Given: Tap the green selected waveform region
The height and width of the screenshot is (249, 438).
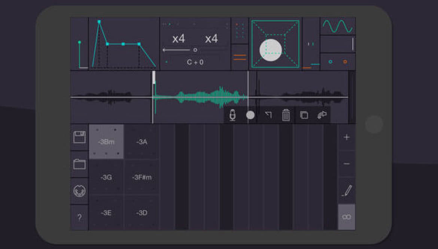Looking at the screenshot, I should (x=201, y=97).
